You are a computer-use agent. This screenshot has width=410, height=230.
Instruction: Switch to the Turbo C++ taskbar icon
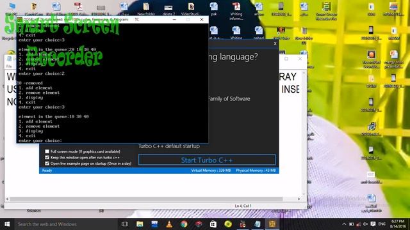243,224
